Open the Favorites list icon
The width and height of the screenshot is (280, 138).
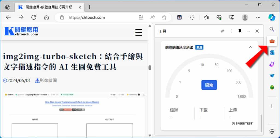[206, 18]
